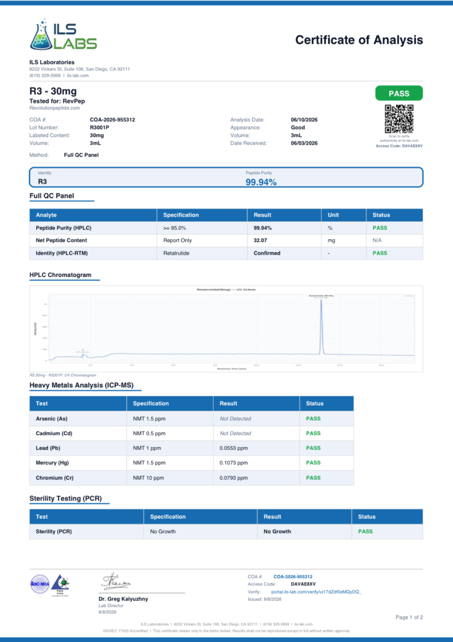Click the PJLA Testing accreditation logo
Screen dimensions: 453x642
coord(61,585)
